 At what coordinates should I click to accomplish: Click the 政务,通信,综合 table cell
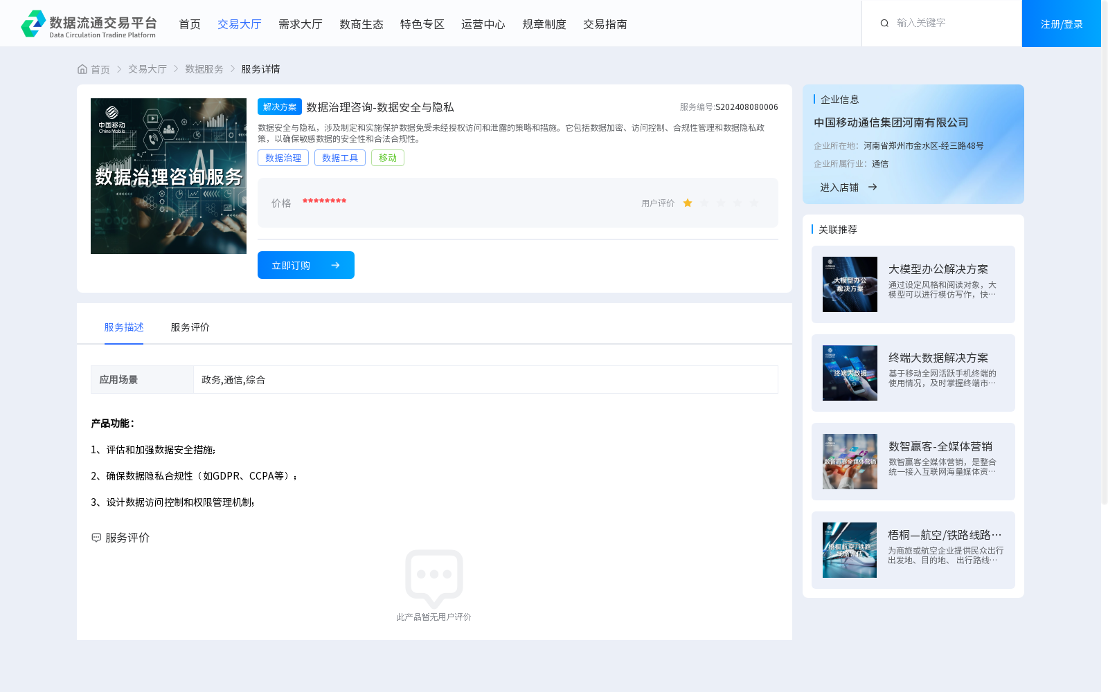485,379
